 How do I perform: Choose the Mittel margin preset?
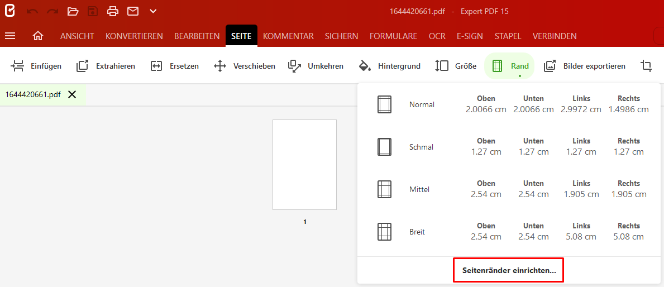509,189
